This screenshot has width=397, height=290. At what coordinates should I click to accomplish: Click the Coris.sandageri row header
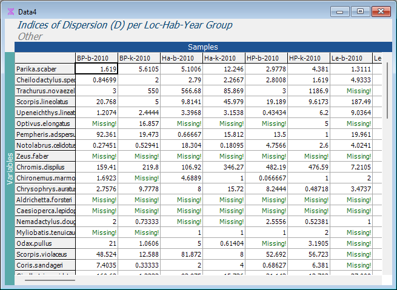[45, 265]
